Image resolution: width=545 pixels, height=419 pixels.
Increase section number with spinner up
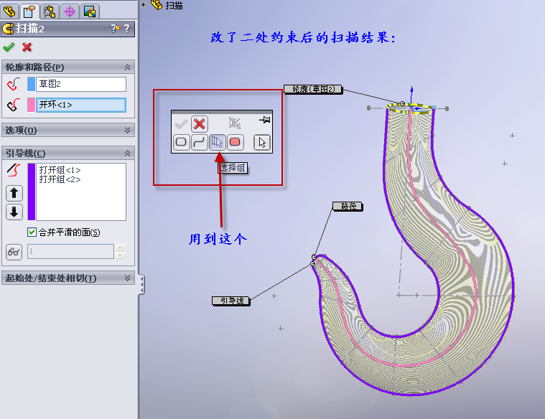click(x=120, y=248)
